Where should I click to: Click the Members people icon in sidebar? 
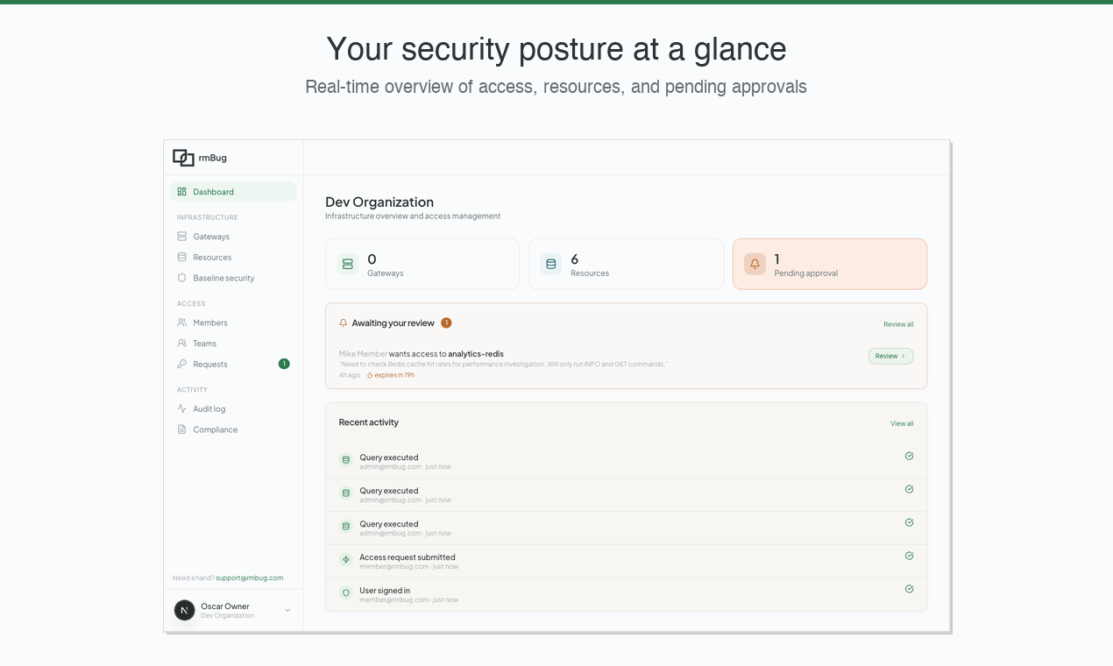[x=181, y=322]
